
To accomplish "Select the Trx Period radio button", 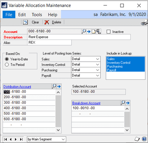I will pos(7,65).
